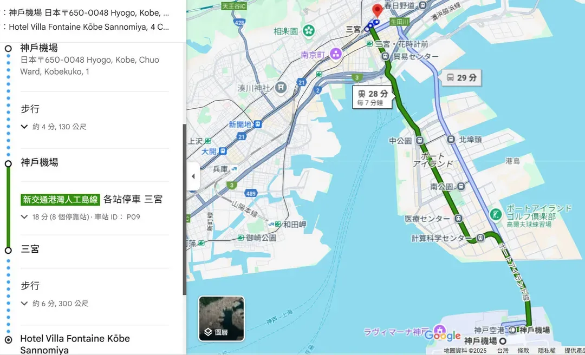This screenshot has height=355, width=585.
Task: Open the 條款 terms link
Action: tap(523, 351)
